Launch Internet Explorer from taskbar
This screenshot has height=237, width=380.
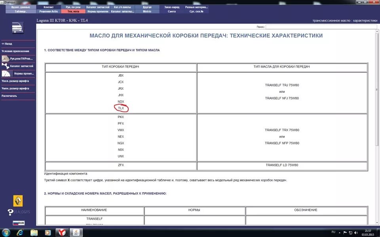pos(20,233)
